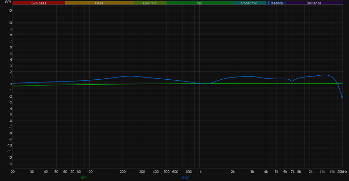The image size is (349, 181).
Task: Click the 2k frequency axis label
Action: click(233, 172)
